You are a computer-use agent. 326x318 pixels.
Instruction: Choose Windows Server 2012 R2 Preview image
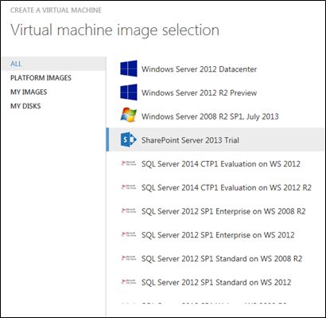tap(199, 93)
